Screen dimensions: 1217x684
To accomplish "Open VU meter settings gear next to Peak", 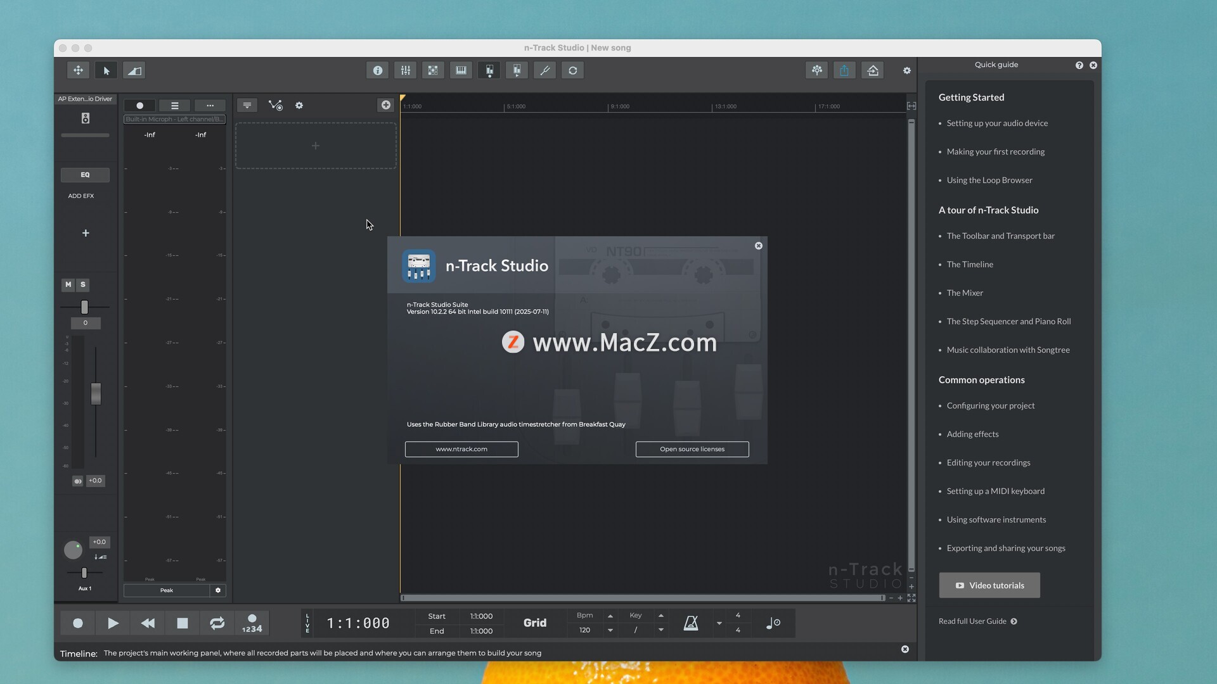I will pyautogui.click(x=218, y=590).
